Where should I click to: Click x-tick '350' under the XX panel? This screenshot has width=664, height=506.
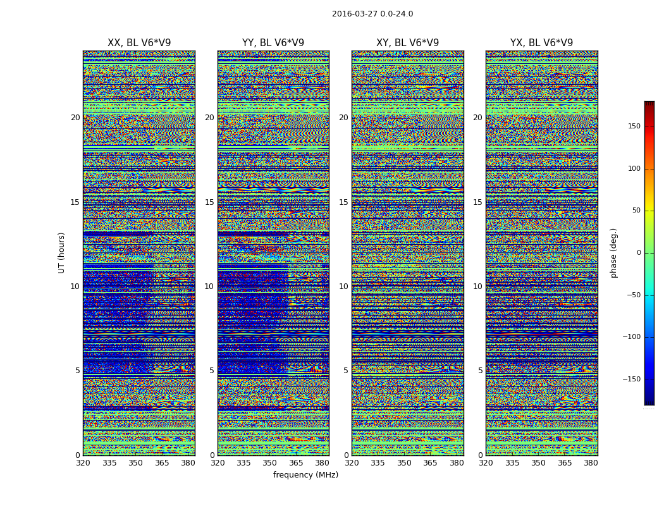tap(135, 463)
